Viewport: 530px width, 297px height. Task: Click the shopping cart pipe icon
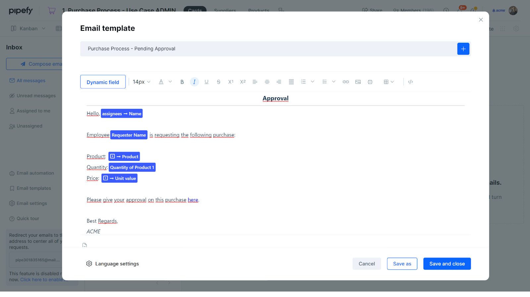52,11
